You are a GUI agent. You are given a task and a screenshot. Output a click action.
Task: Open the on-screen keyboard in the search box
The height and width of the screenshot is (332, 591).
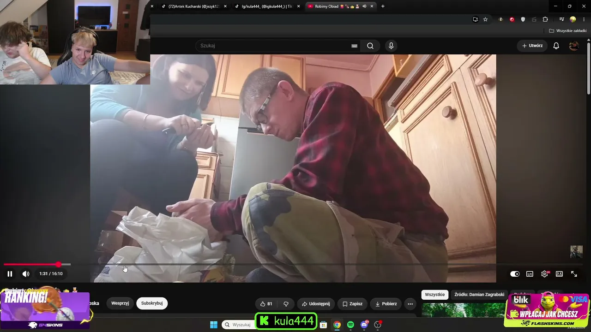tap(354, 46)
